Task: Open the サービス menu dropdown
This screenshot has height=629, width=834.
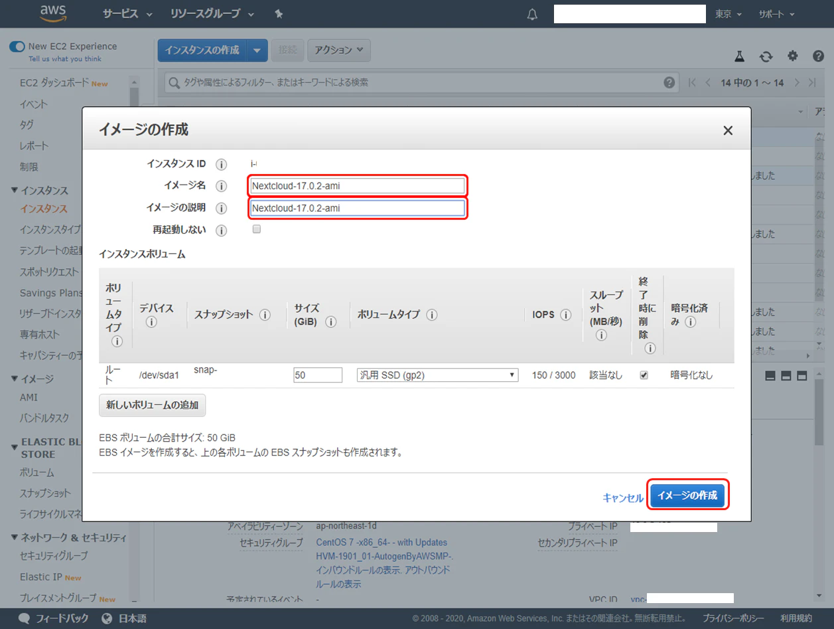Action: click(127, 14)
